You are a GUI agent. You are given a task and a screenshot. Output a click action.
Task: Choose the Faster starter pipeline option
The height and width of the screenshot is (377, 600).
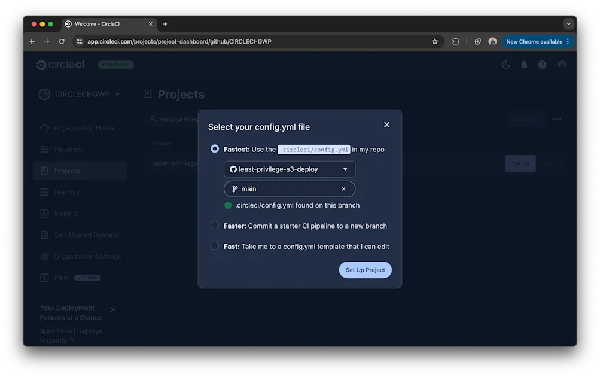[x=214, y=226]
